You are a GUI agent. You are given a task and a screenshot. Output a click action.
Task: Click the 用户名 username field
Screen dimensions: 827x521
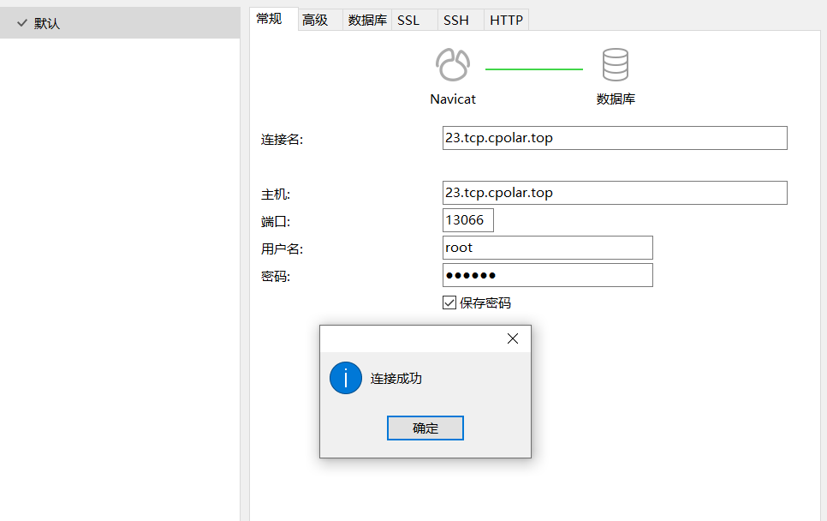point(547,248)
